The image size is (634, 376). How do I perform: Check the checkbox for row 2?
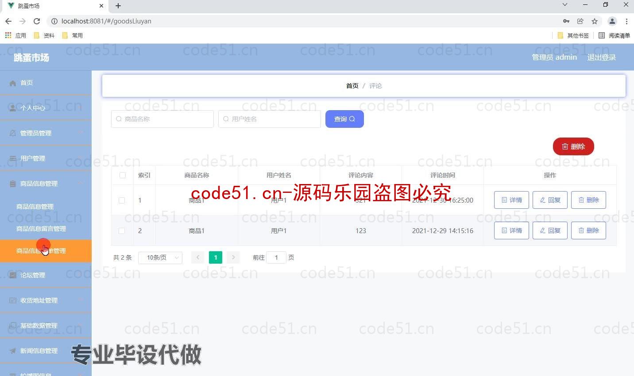click(122, 231)
